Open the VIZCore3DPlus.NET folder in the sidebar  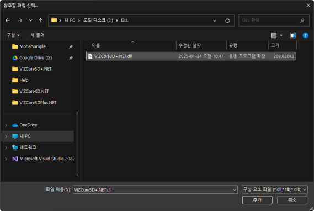coord(38,103)
